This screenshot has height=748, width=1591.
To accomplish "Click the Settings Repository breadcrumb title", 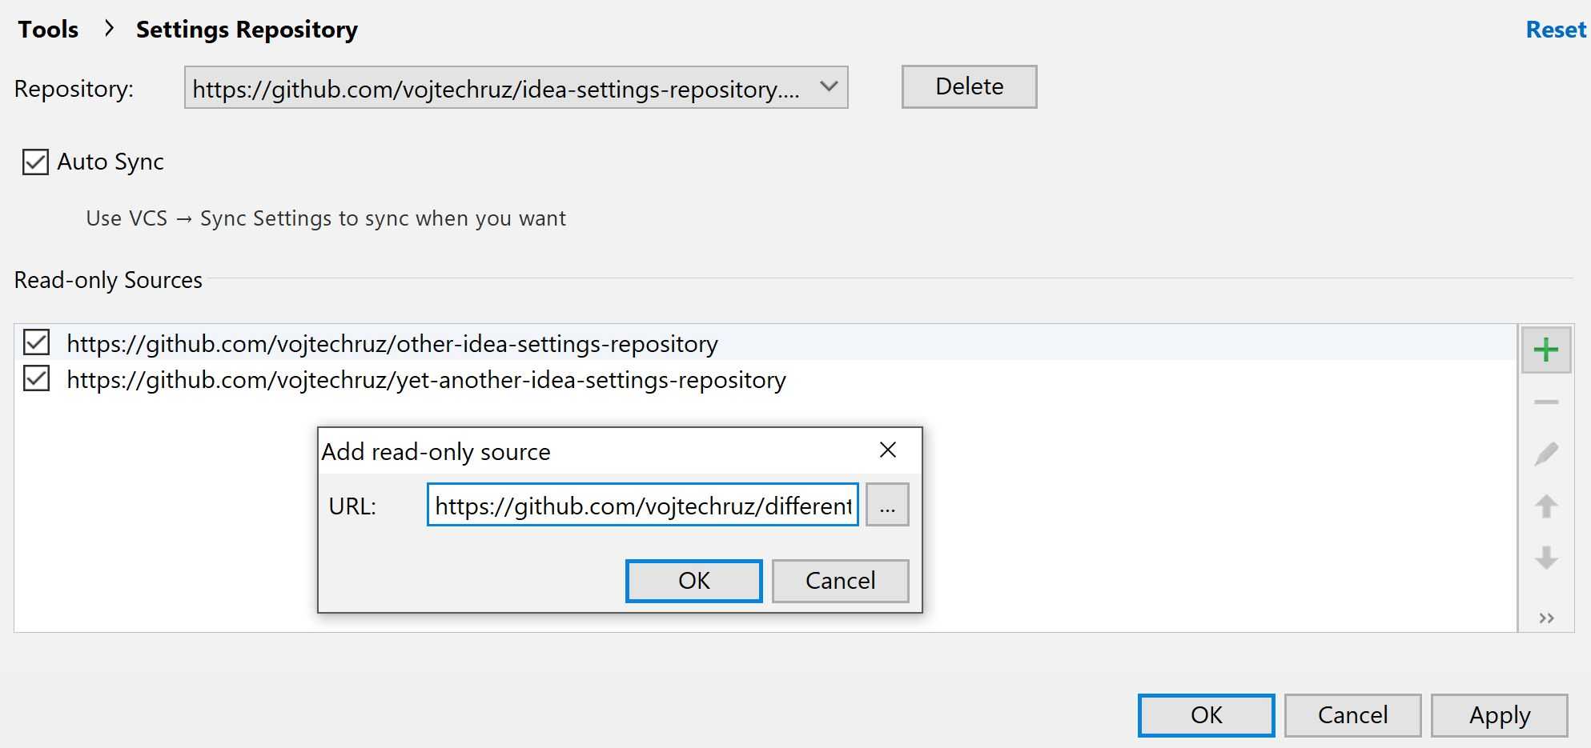I will (247, 30).
